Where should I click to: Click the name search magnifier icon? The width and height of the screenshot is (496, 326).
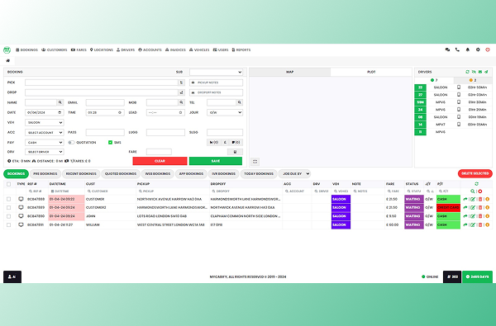click(x=60, y=102)
